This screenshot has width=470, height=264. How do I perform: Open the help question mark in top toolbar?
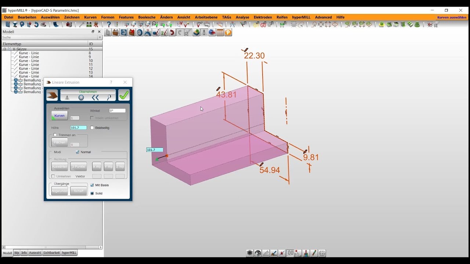[109, 25]
